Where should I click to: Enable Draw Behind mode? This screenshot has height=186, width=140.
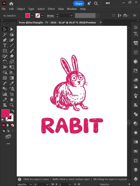click(8, 131)
